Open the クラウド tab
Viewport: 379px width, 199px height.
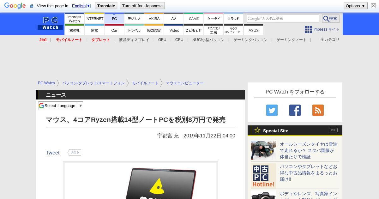click(x=234, y=19)
